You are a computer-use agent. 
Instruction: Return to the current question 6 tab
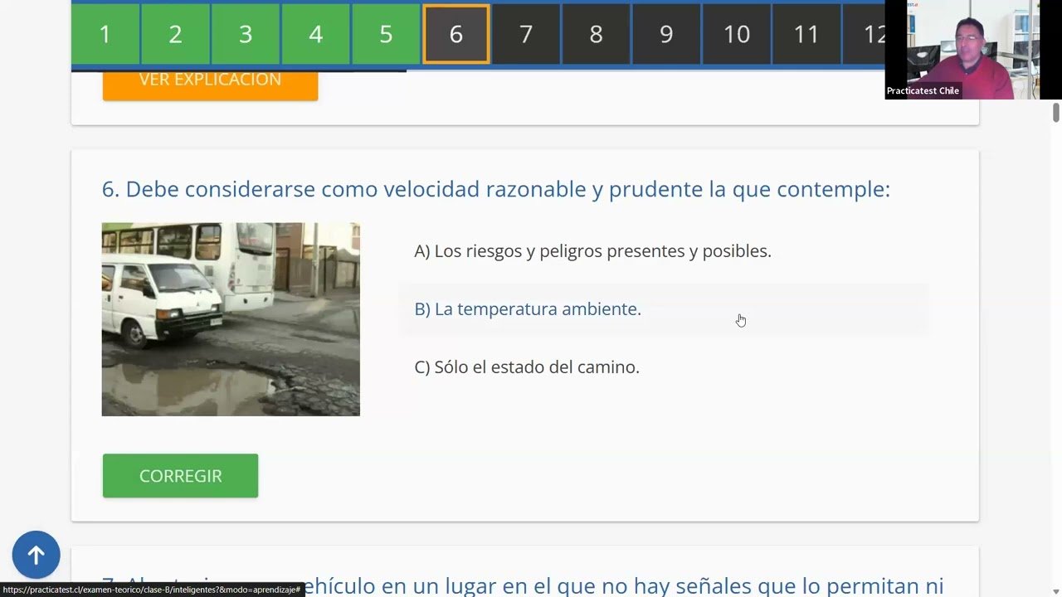(x=455, y=34)
